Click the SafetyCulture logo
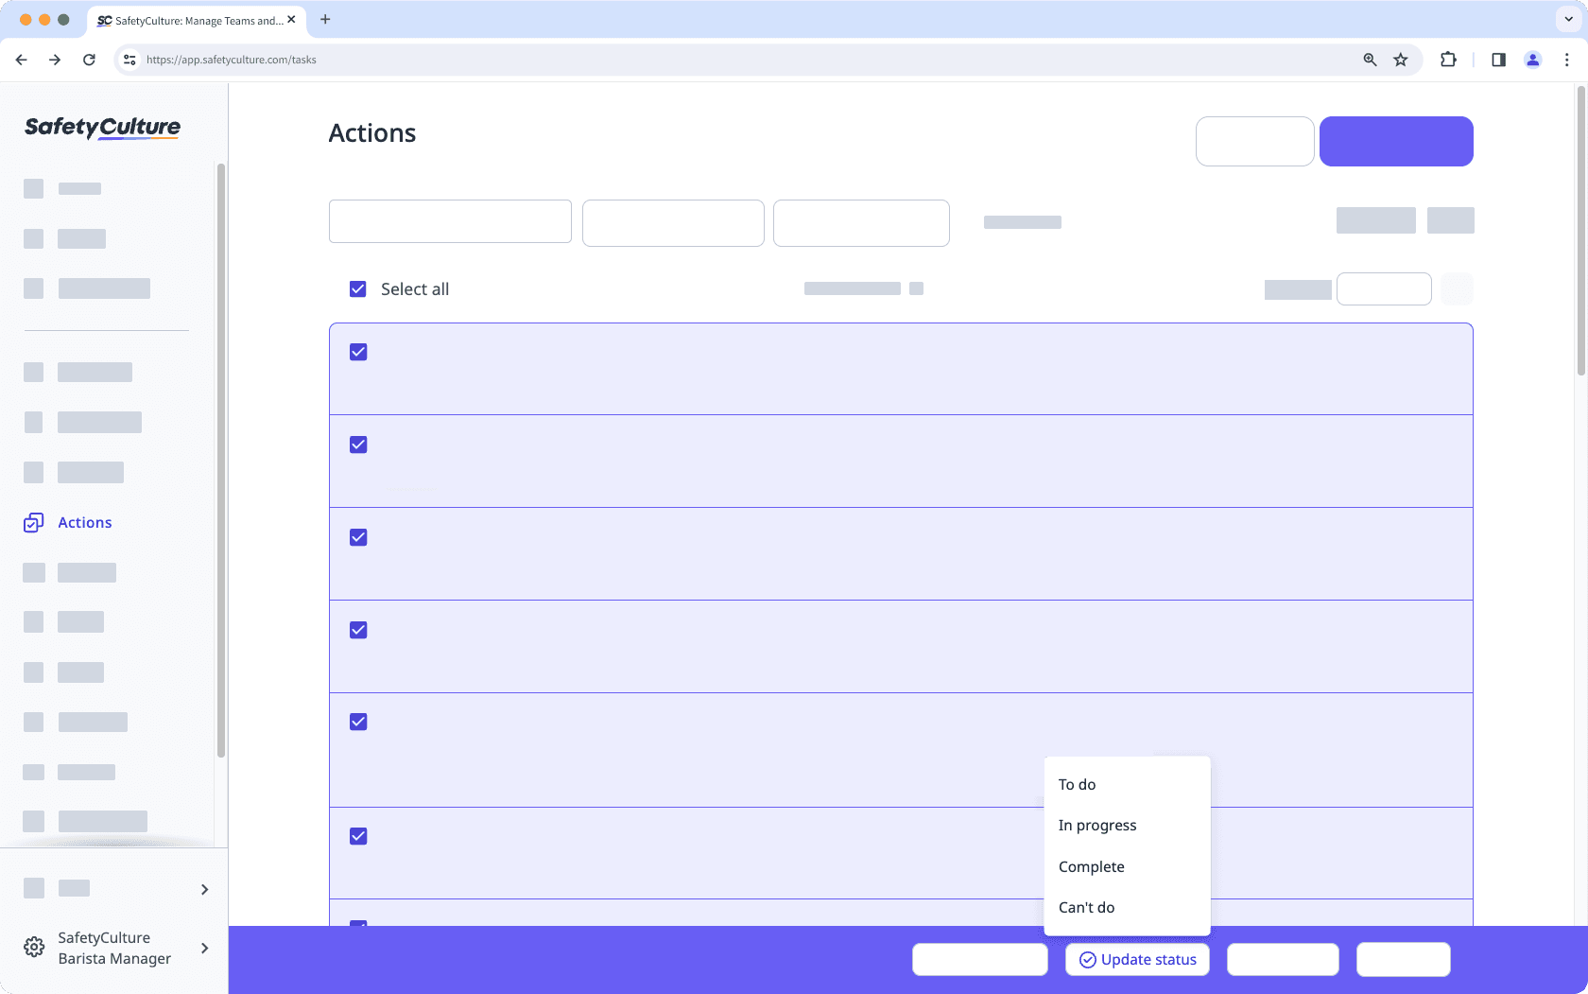1588x994 pixels. [101, 129]
